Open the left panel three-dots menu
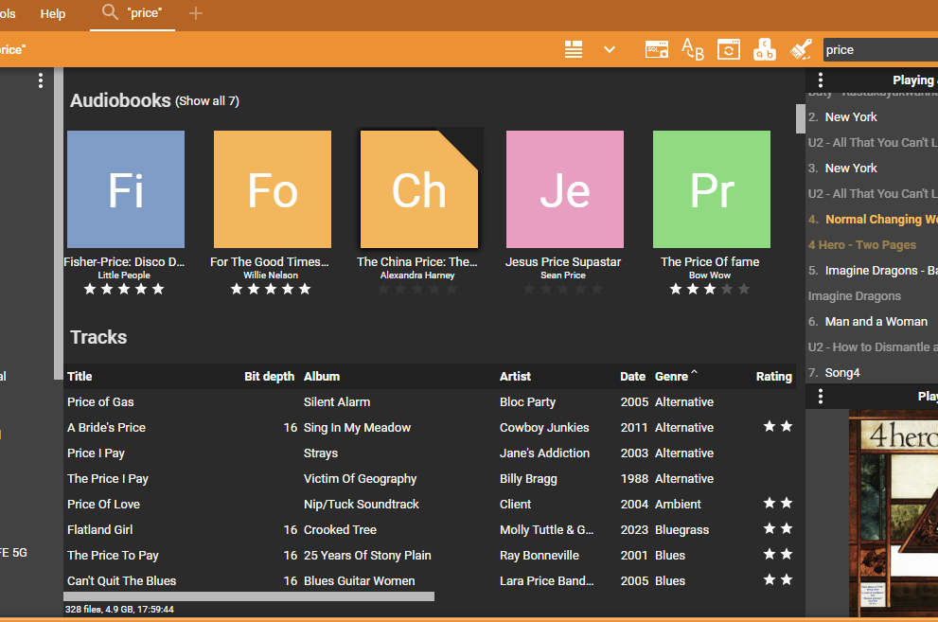This screenshot has height=622, width=938. tap(41, 81)
